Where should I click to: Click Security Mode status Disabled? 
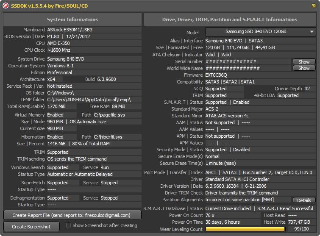tap(242, 150)
